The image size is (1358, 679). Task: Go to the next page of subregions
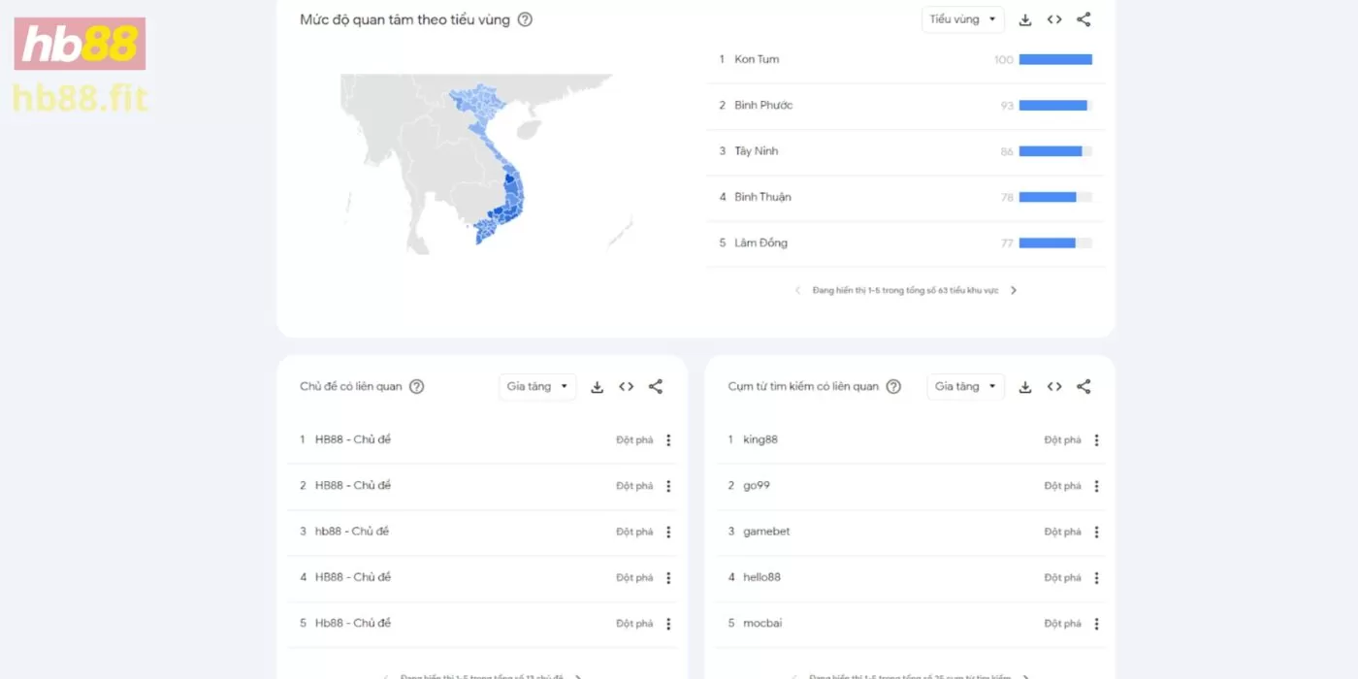pos(1014,290)
